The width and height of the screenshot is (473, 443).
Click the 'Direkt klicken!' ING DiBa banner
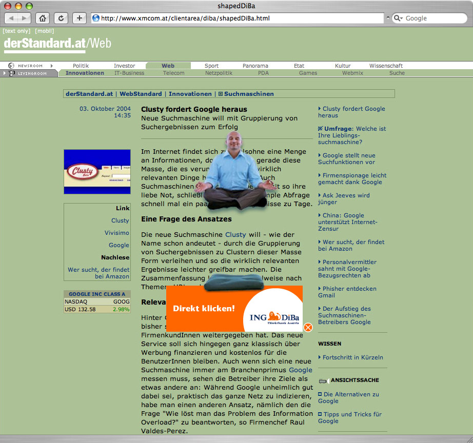(234, 309)
